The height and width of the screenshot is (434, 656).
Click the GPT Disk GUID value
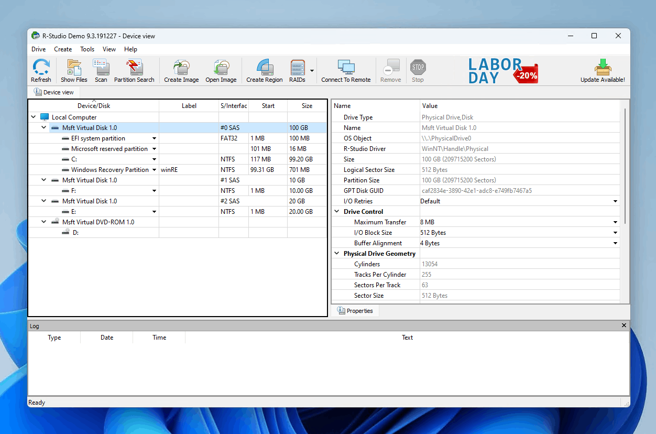pyautogui.click(x=477, y=191)
